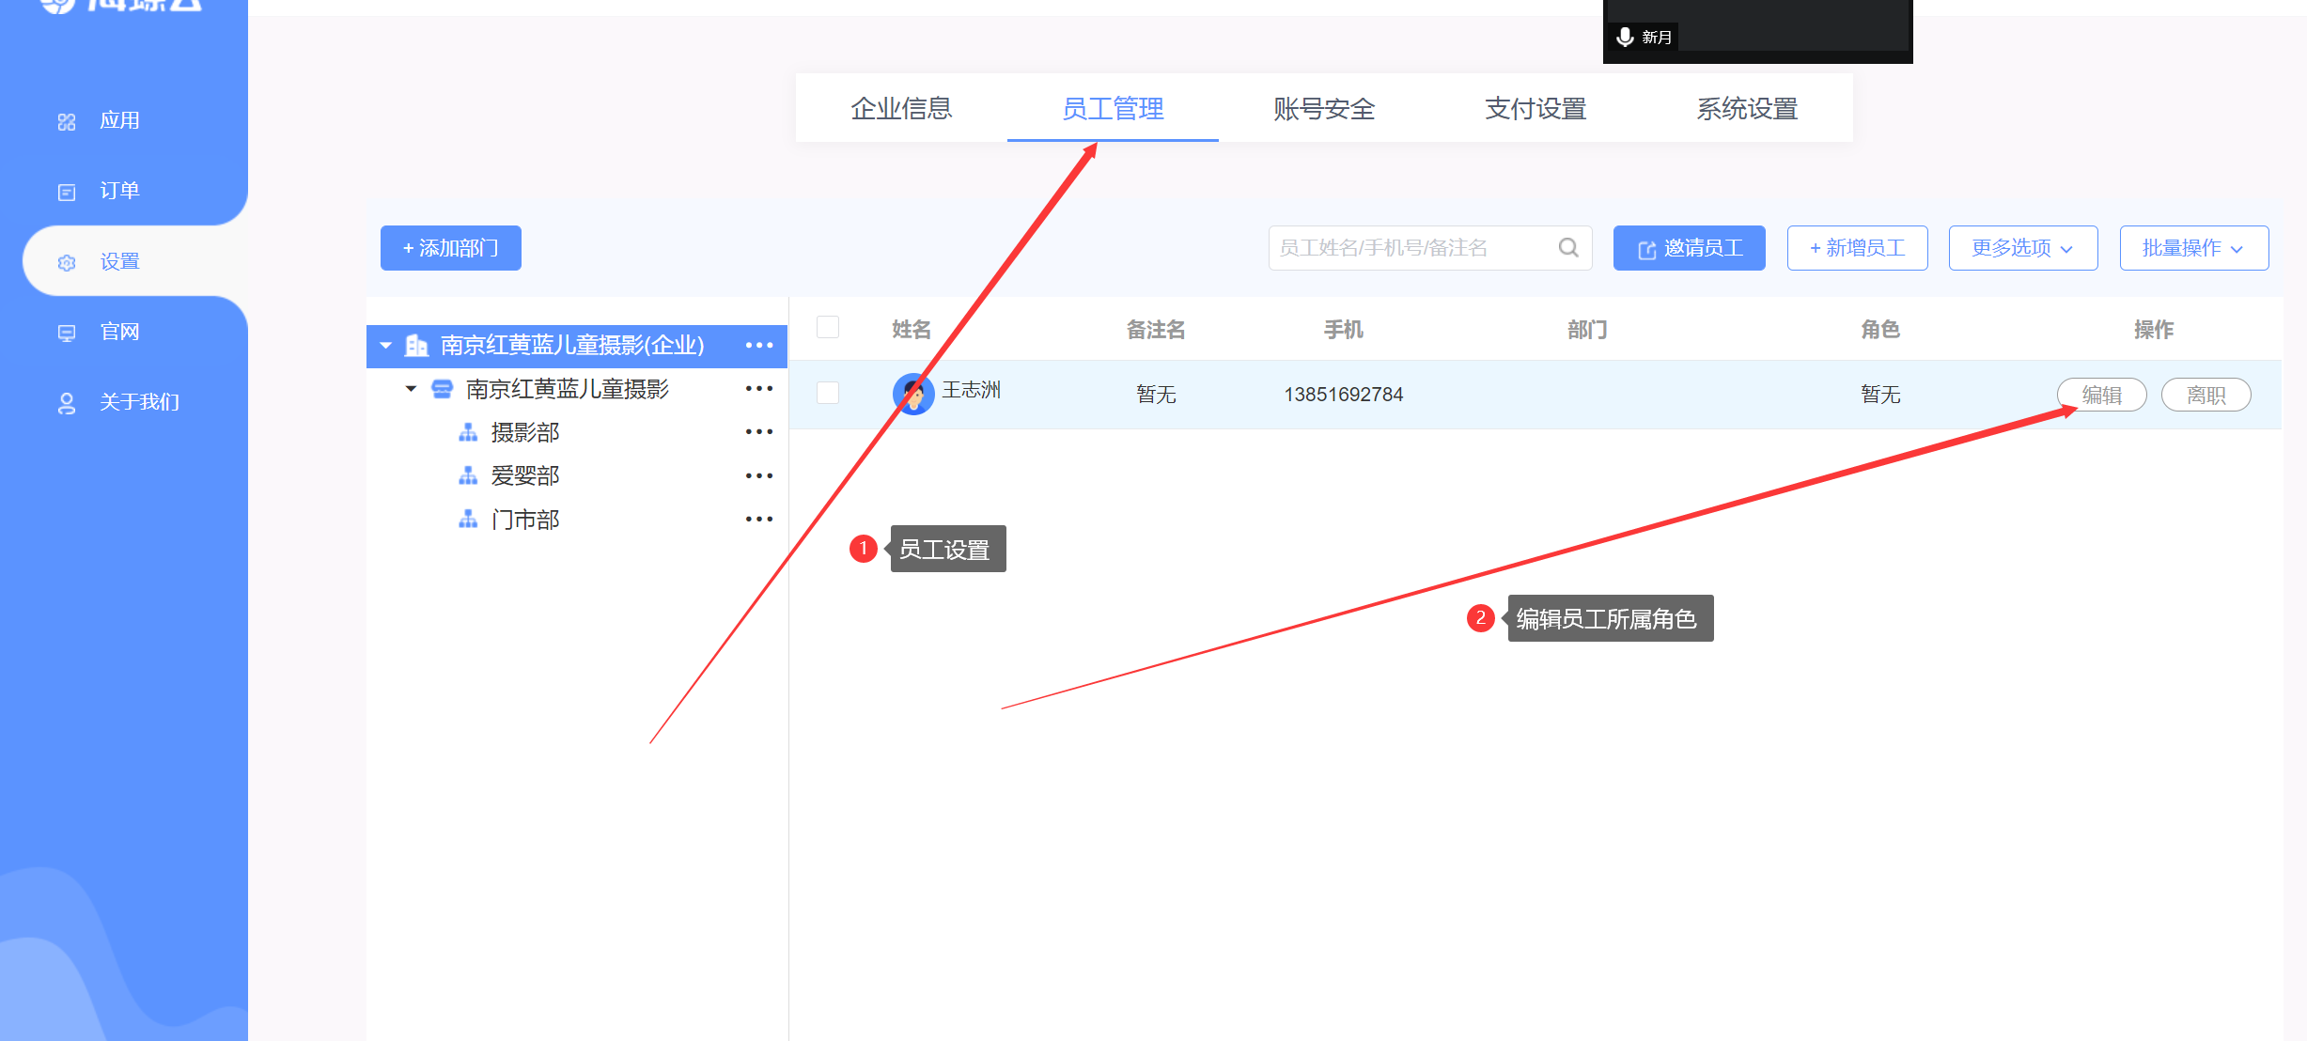The height and width of the screenshot is (1041, 2307).
Task: Click the 订单 orders sidebar icon
Action: click(x=67, y=192)
